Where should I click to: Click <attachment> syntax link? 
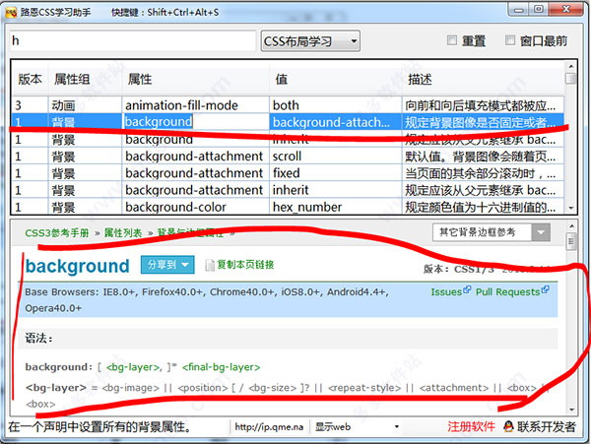(x=454, y=388)
